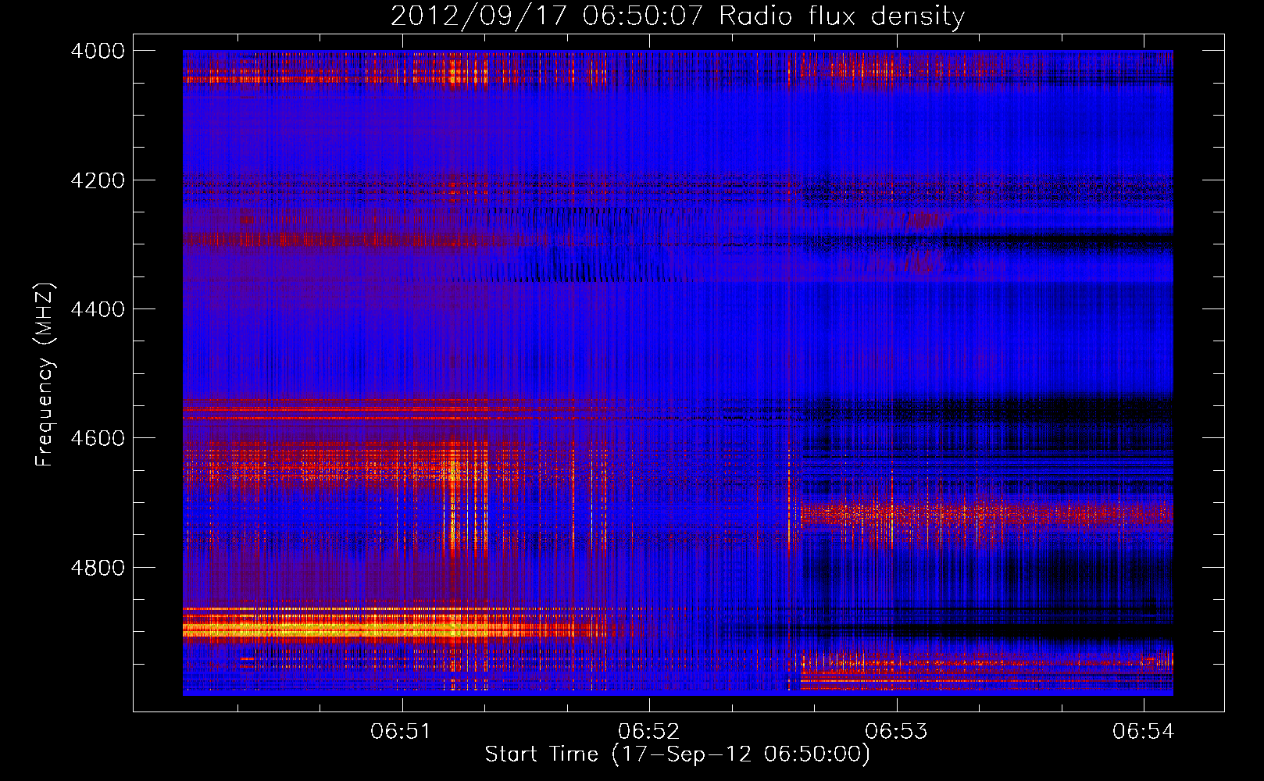This screenshot has height=781, width=1264.
Task: Click the 06:52 time tick label
Action: point(649,731)
